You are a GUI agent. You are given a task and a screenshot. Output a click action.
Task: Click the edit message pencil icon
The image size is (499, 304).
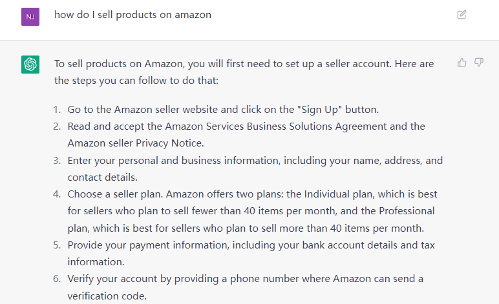point(462,15)
